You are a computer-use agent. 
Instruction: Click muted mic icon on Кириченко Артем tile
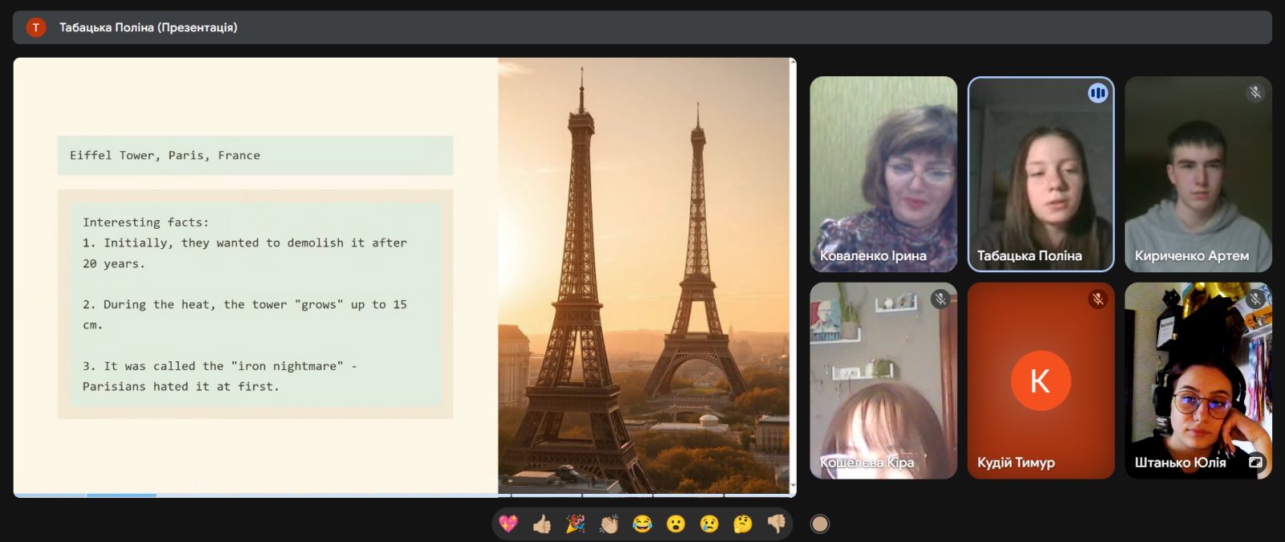click(1255, 93)
